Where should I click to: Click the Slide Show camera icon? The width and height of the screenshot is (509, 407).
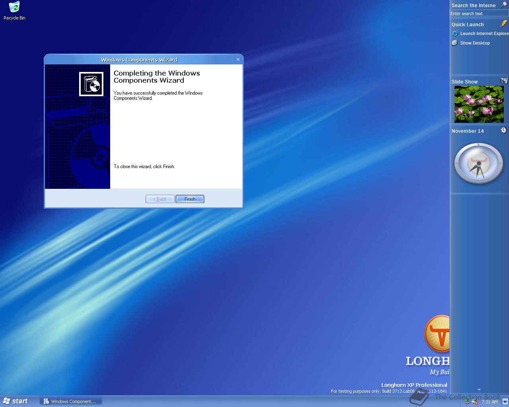coord(504,81)
